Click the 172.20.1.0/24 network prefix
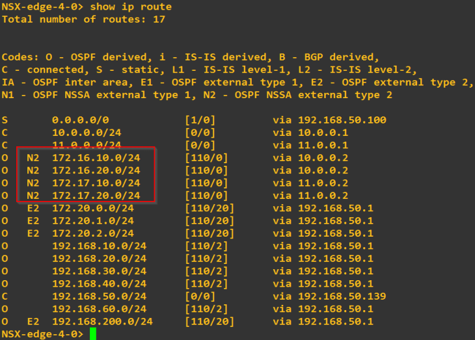 click(x=92, y=221)
